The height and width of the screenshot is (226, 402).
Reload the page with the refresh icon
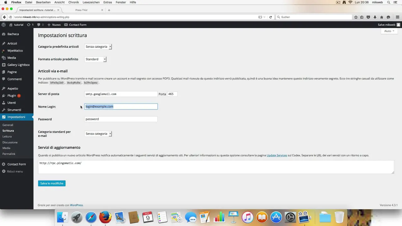270,17
